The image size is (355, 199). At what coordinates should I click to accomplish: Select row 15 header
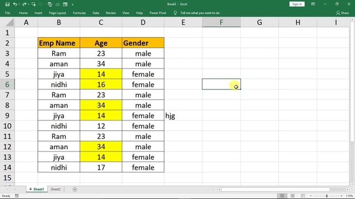coord(7,177)
